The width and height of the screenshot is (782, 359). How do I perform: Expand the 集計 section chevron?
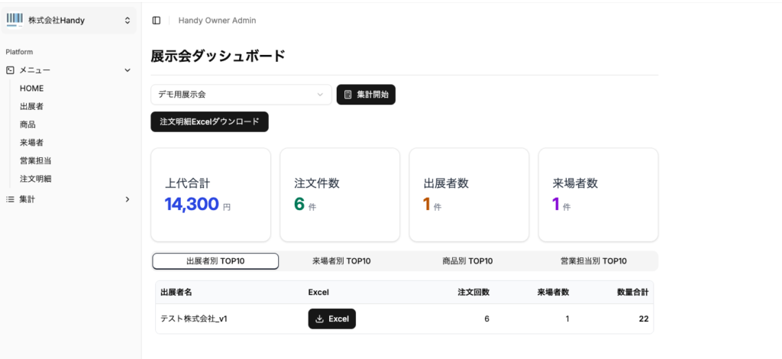(128, 199)
